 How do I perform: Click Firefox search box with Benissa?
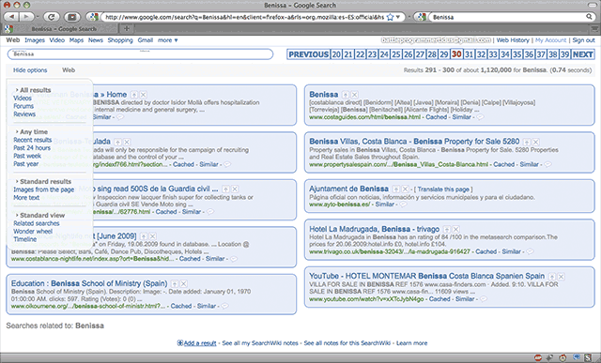(507, 17)
